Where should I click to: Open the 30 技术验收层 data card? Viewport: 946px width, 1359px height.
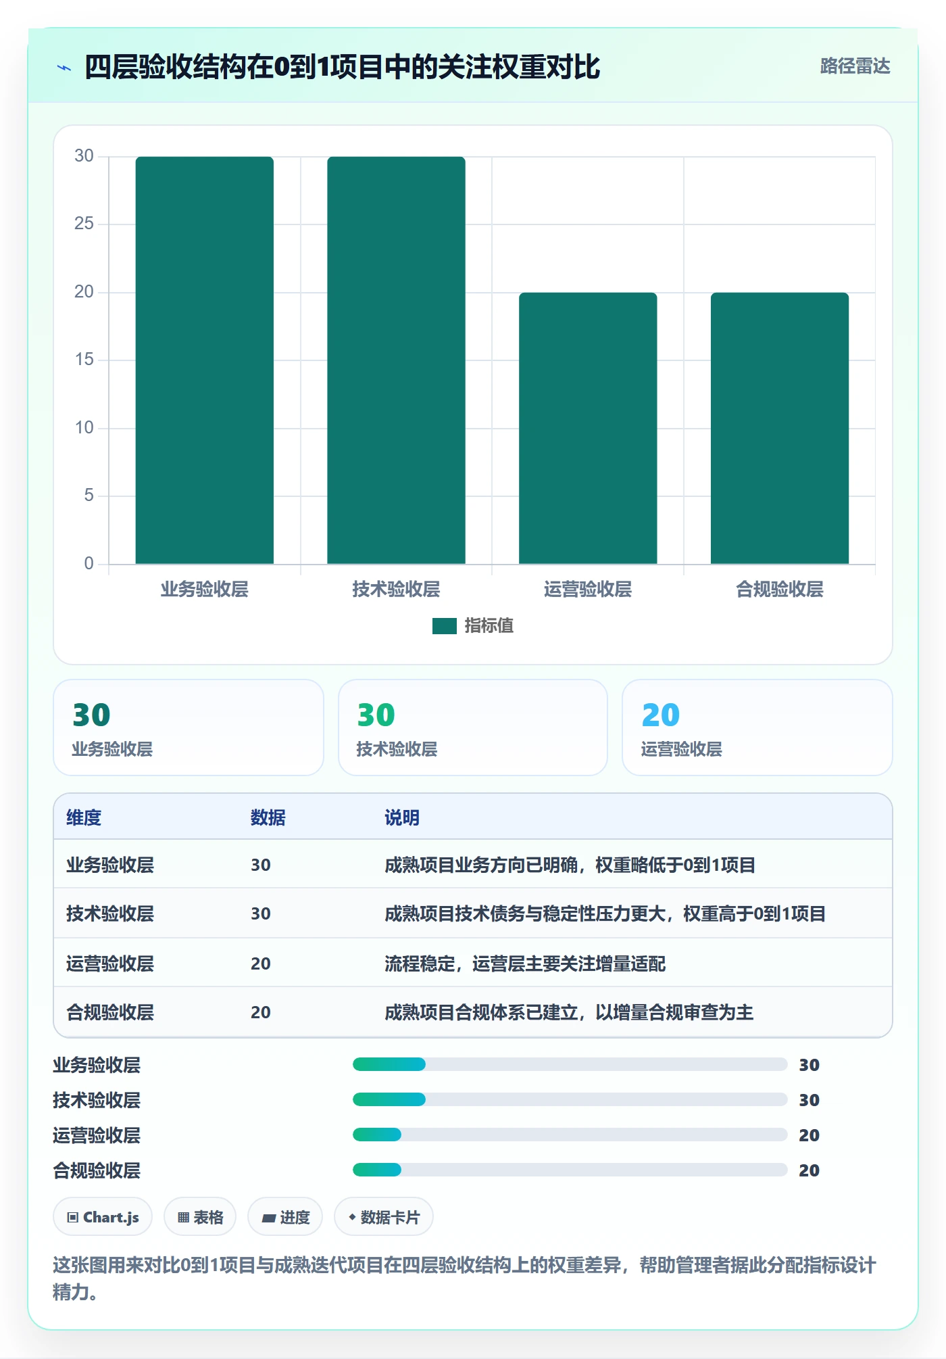click(473, 728)
